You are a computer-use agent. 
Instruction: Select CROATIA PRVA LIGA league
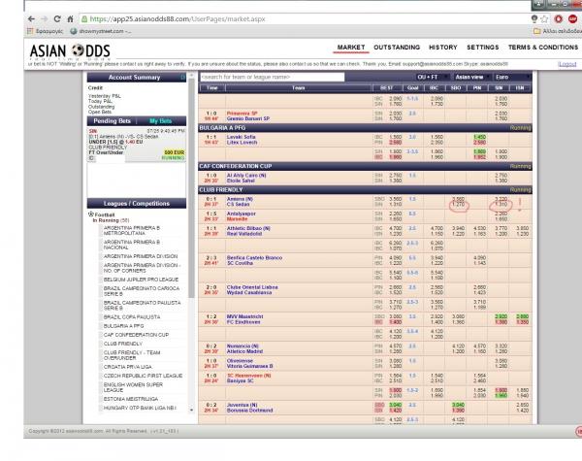click(128, 367)
